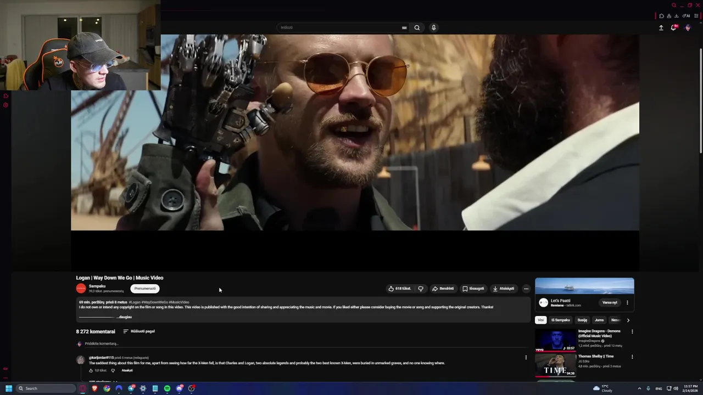The height and width of the screenshot is (395, 703).
Task: Share the video via Bendrinti
Action: click(443, 289)
